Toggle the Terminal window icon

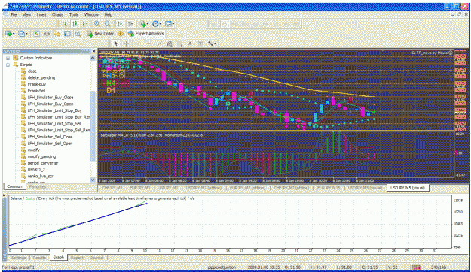pyautogui.click(x=67, y=34)
